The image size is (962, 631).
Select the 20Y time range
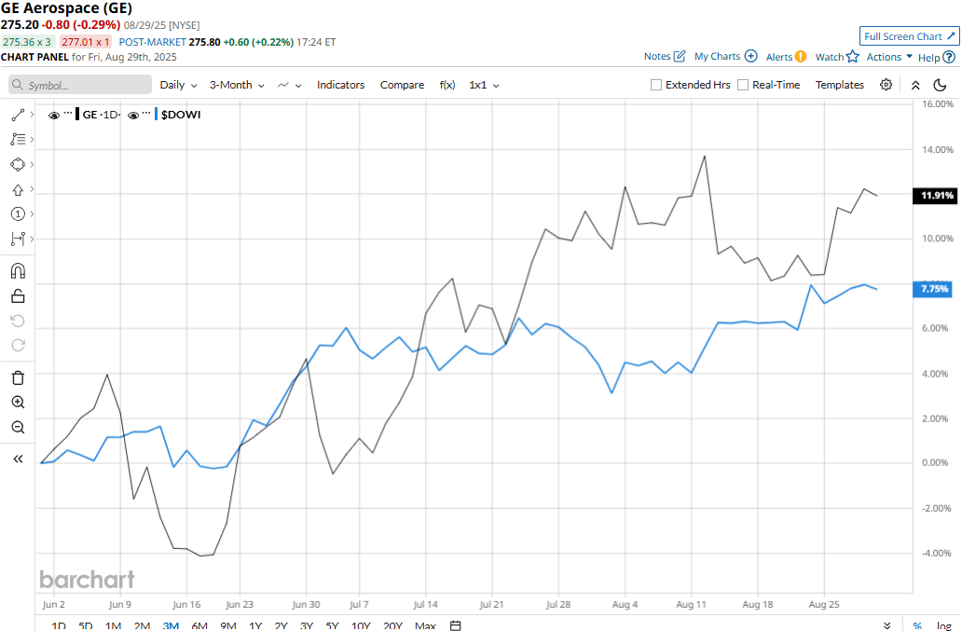(392, 625)
